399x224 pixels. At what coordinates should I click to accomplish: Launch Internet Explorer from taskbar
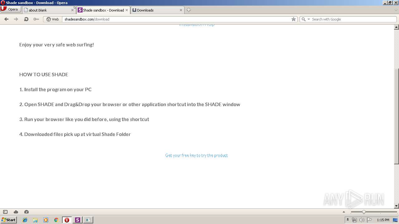click(25, 220)
